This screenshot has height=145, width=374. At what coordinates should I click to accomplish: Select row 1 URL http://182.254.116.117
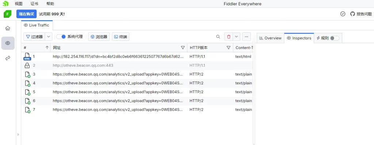pos(118,57)
